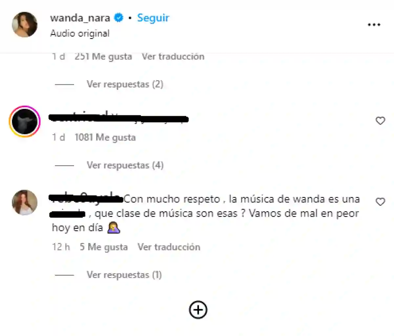Viewport: 394px width, 336px height.
Task: Open the wanda_nara username link
Action: [x=80, y=18]
